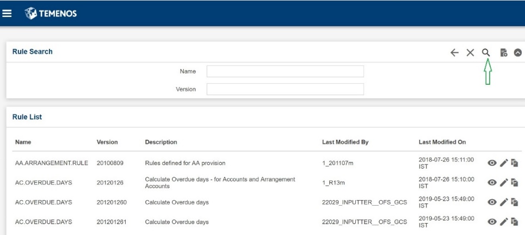The height and width of the screenshot is (235, 525).
Task: Sort by the Last Modified On column
Action: point(442,142)
